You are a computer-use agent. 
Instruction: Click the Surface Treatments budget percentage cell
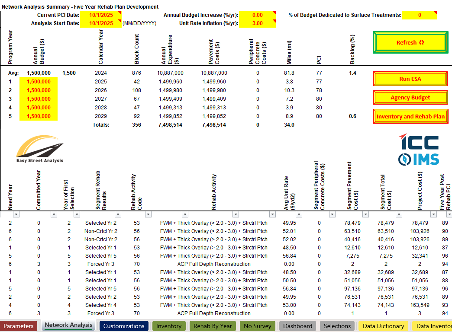(419, 15)
